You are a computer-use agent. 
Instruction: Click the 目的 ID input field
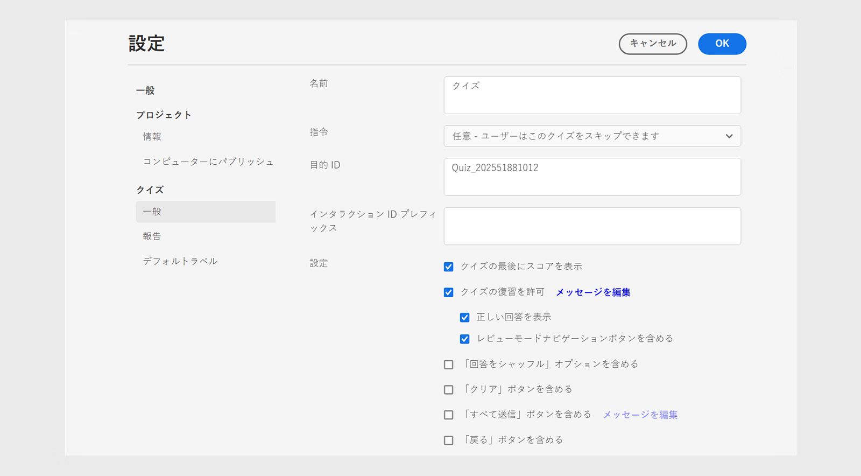[x=592, y=177]
